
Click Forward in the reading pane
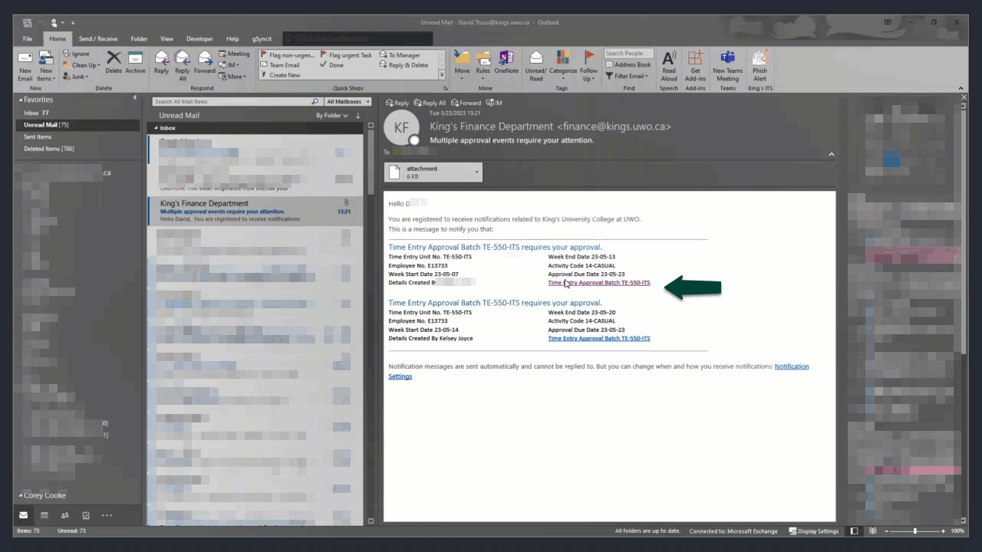pyautogui.click(x=466, y=103)
